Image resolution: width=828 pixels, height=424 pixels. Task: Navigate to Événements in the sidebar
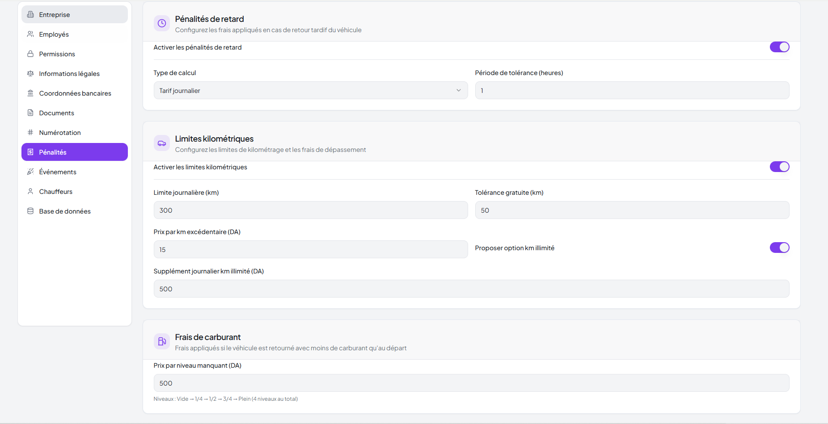point(58,172)
